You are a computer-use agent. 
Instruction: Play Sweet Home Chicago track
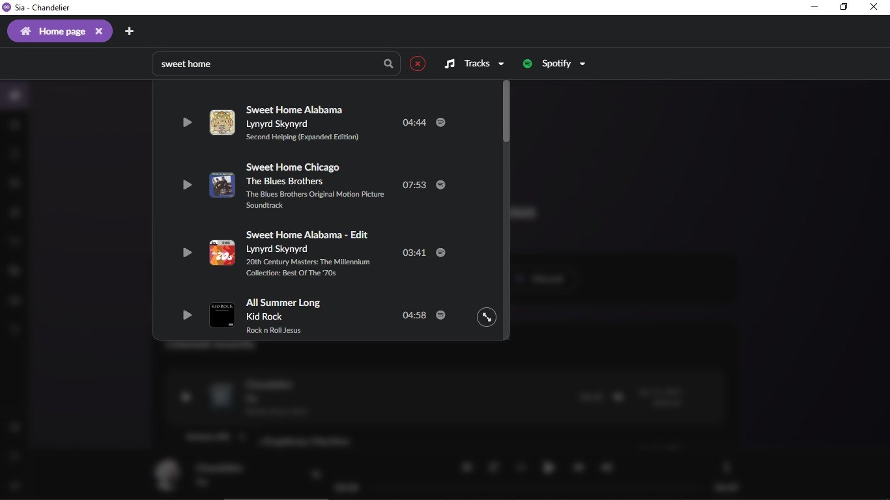(x=188, y=185)
